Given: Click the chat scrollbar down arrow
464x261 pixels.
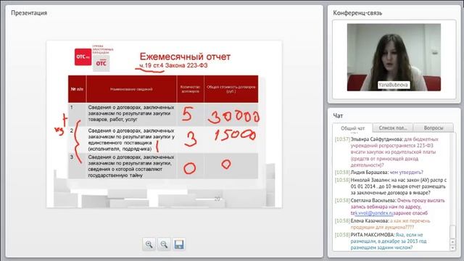Looking at the screenshot, I should [x=452, y=248].
